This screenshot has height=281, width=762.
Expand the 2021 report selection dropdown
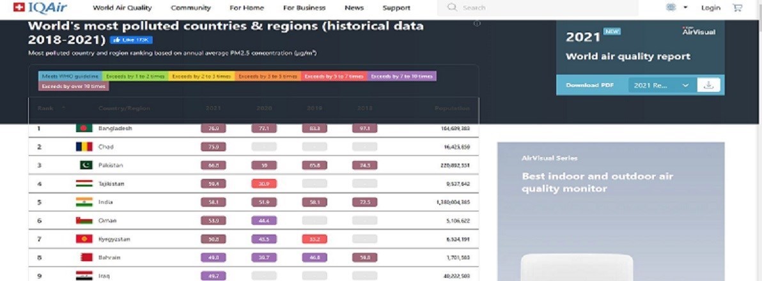click(661, 85)
